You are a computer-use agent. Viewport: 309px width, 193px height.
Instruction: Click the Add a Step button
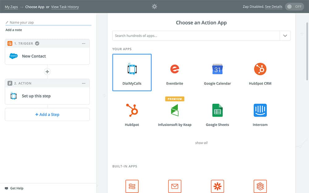[x=47, y=115]
